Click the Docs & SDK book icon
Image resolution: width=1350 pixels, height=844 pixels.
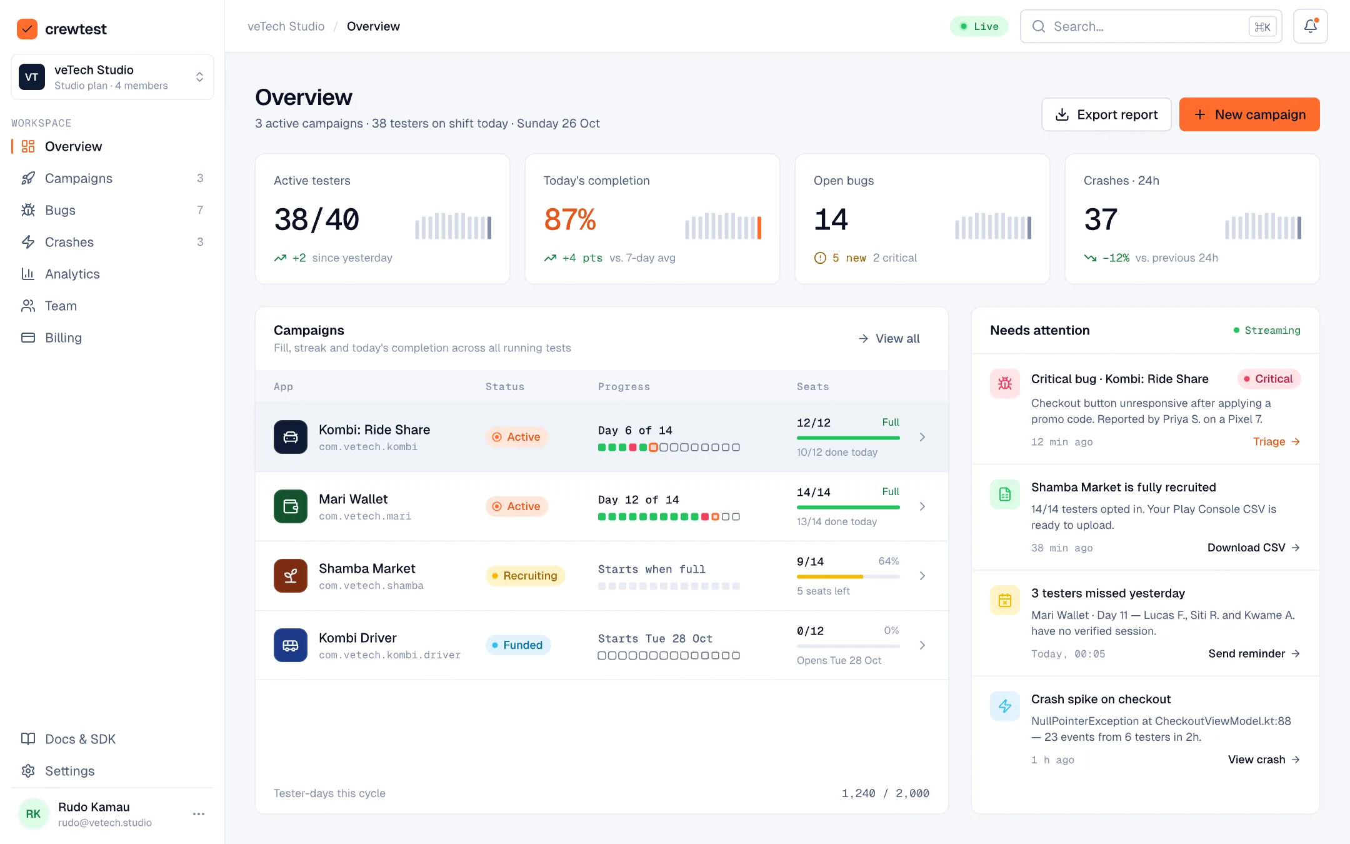[28, 739]
